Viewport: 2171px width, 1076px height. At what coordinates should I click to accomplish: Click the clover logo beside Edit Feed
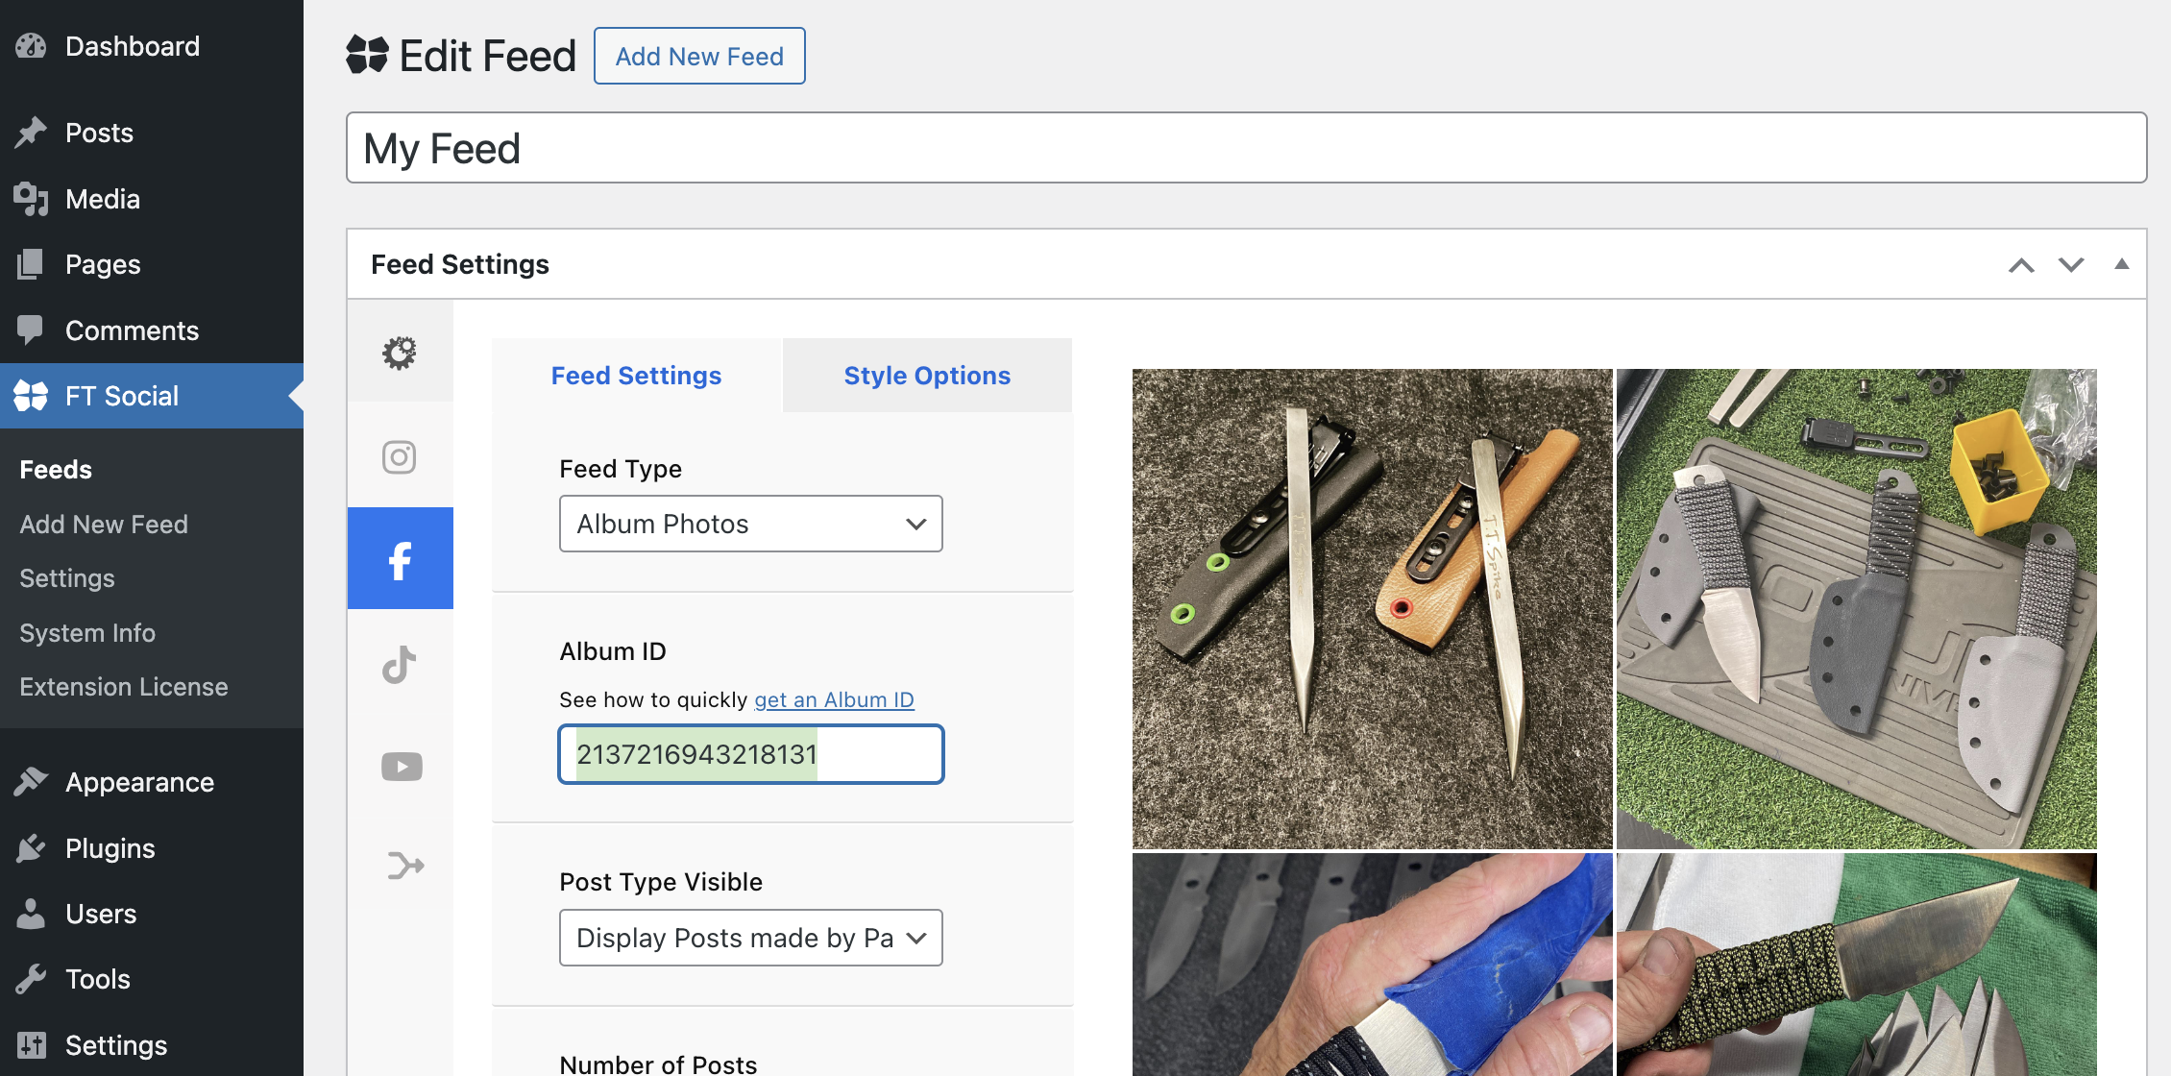[367, 55]
